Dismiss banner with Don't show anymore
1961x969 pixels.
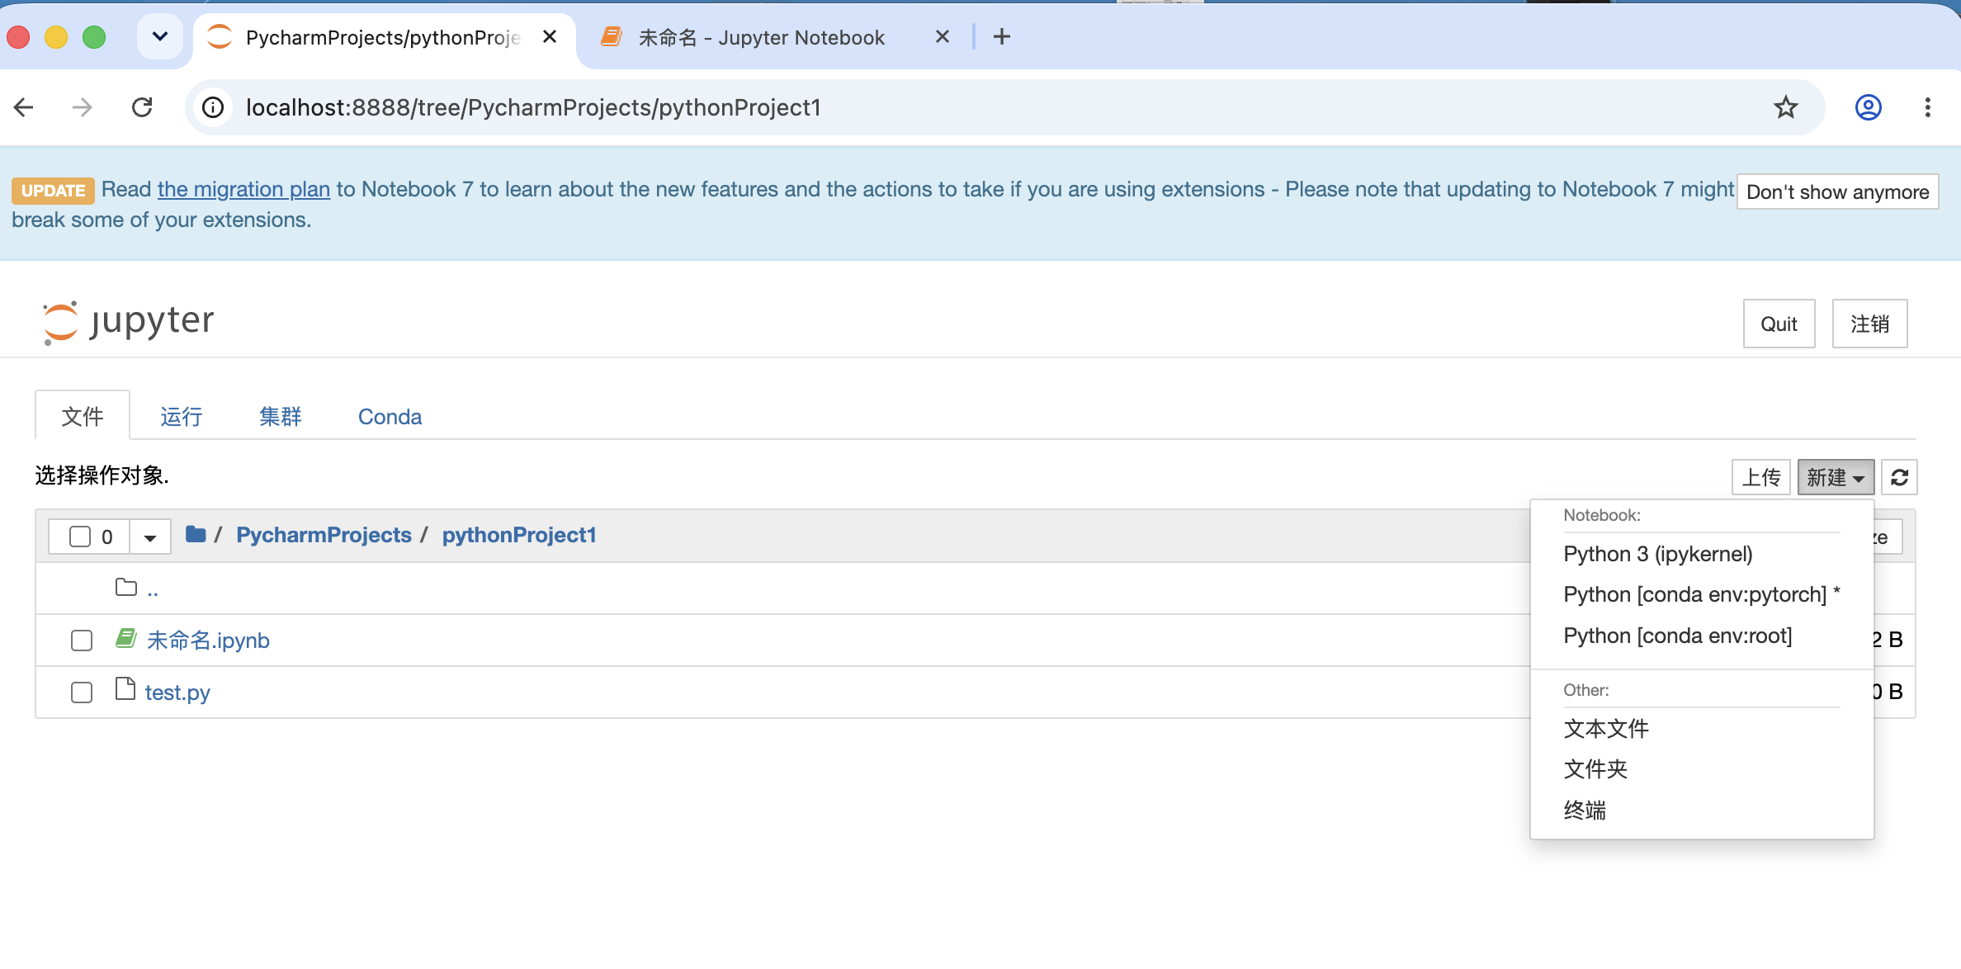click(x=1837, y=191)
